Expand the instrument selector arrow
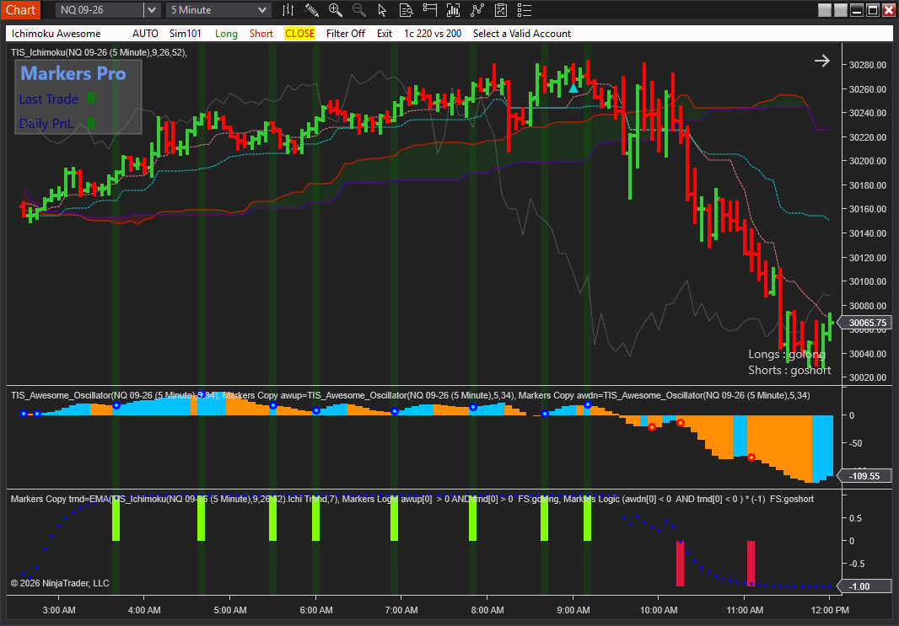This screenshot has height=626, width=899. point(151,10)
